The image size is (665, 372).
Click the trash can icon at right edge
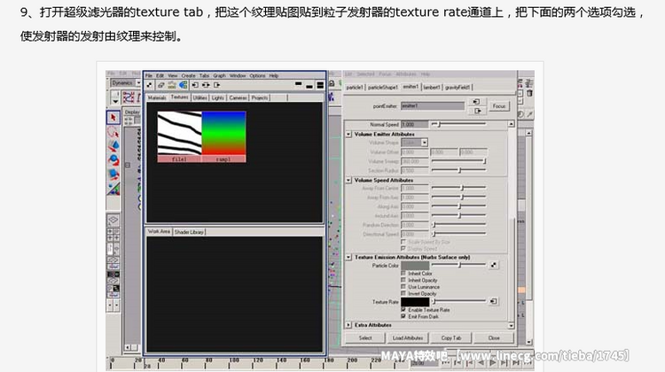click(x=529, y=93)
